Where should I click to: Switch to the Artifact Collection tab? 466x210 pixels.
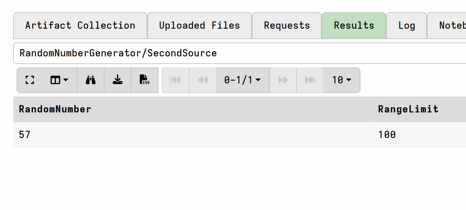[x=80, y=26]
